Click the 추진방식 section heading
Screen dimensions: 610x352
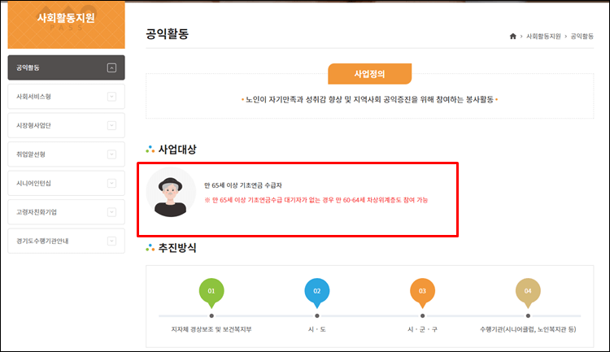click(177, 248)
